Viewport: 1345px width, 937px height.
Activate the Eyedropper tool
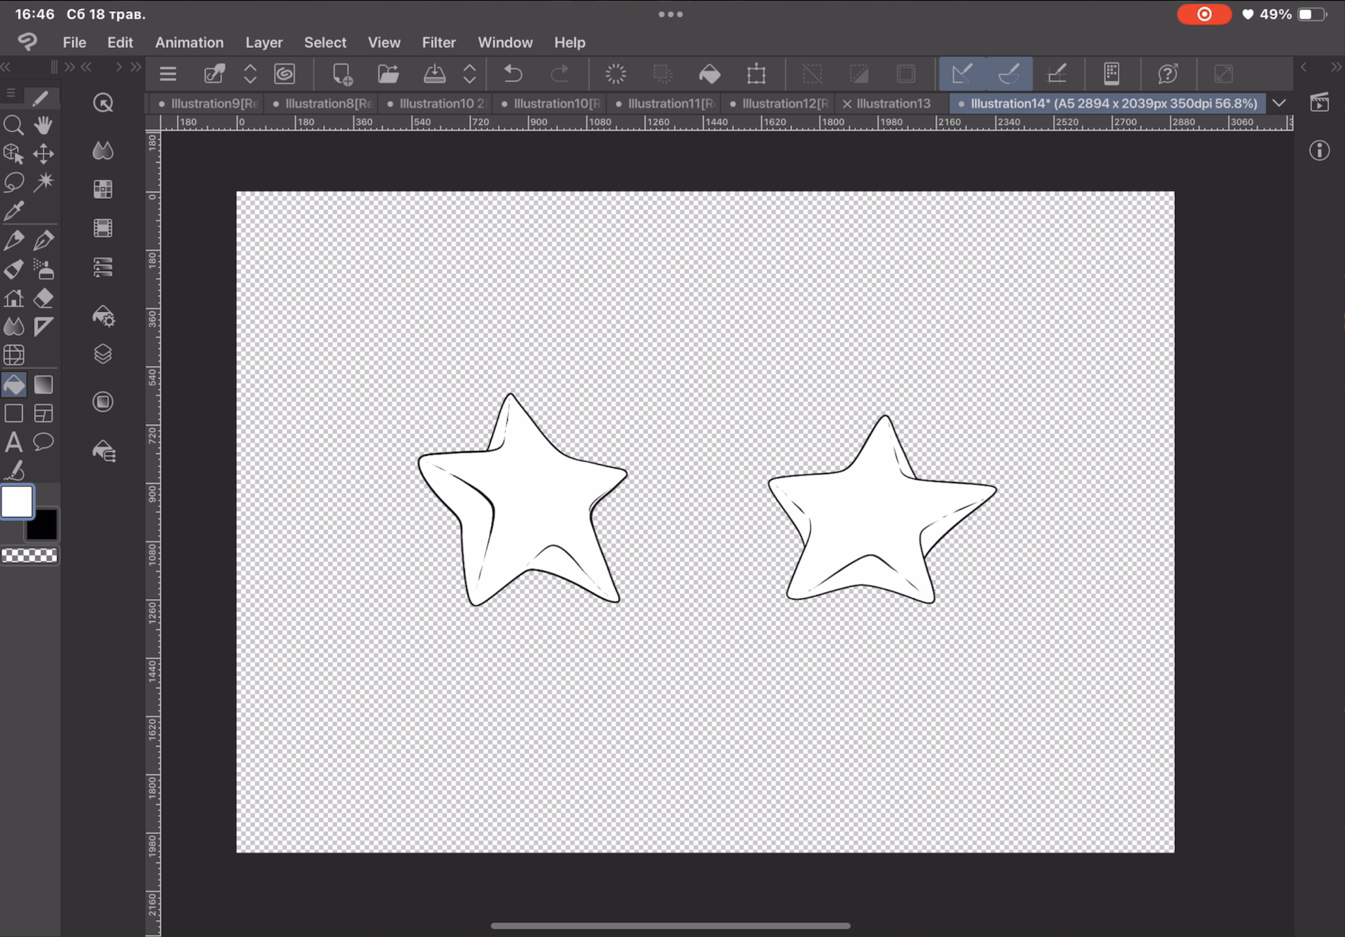pos(13,210)
